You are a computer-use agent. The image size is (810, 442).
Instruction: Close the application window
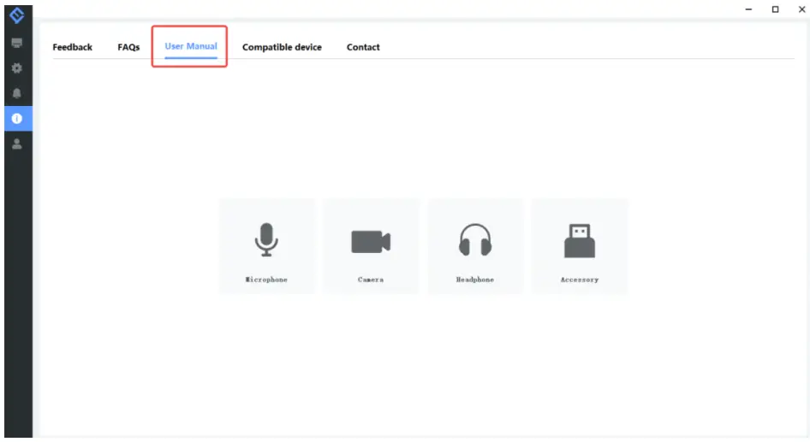[801, 9]
